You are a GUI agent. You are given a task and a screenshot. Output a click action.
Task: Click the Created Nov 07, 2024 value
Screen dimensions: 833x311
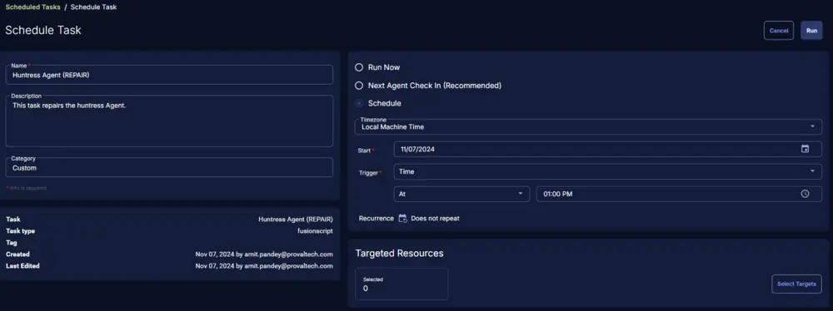coord(264,254)
